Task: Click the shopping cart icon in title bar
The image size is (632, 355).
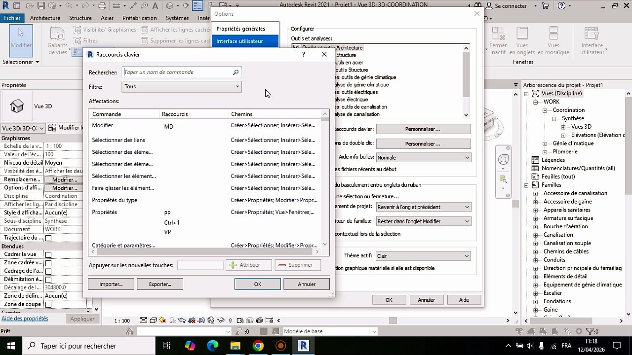Action: (546, 6)
